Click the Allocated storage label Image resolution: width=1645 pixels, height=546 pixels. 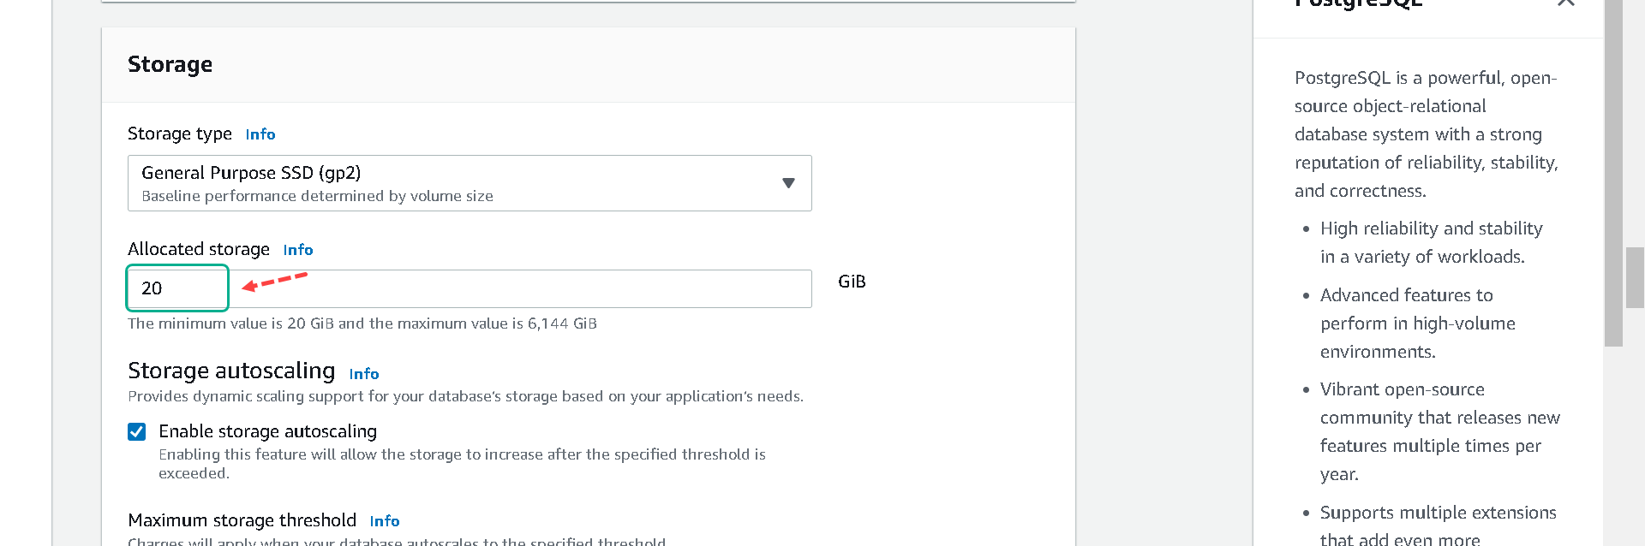(x=199, y=249)
